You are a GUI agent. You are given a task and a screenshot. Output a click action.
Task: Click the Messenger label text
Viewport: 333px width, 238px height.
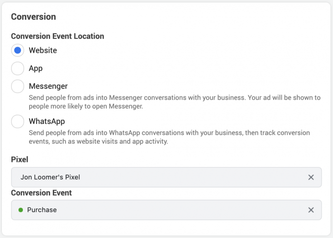pyautogui.click(x=48, y=86)
